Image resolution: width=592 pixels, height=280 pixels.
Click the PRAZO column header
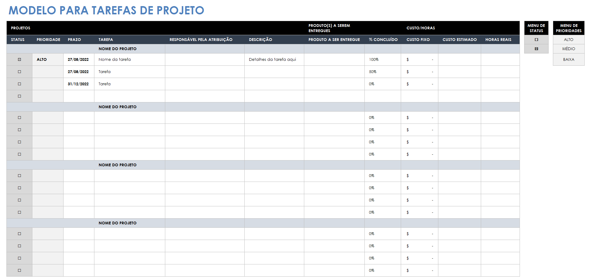[74, 40]
